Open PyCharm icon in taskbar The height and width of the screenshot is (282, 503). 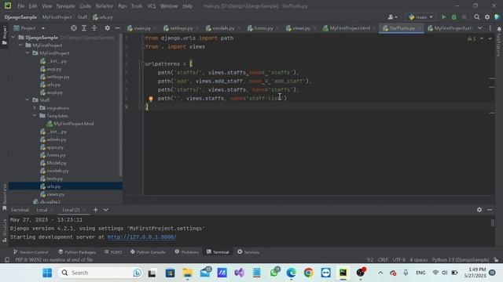[343, 273]
